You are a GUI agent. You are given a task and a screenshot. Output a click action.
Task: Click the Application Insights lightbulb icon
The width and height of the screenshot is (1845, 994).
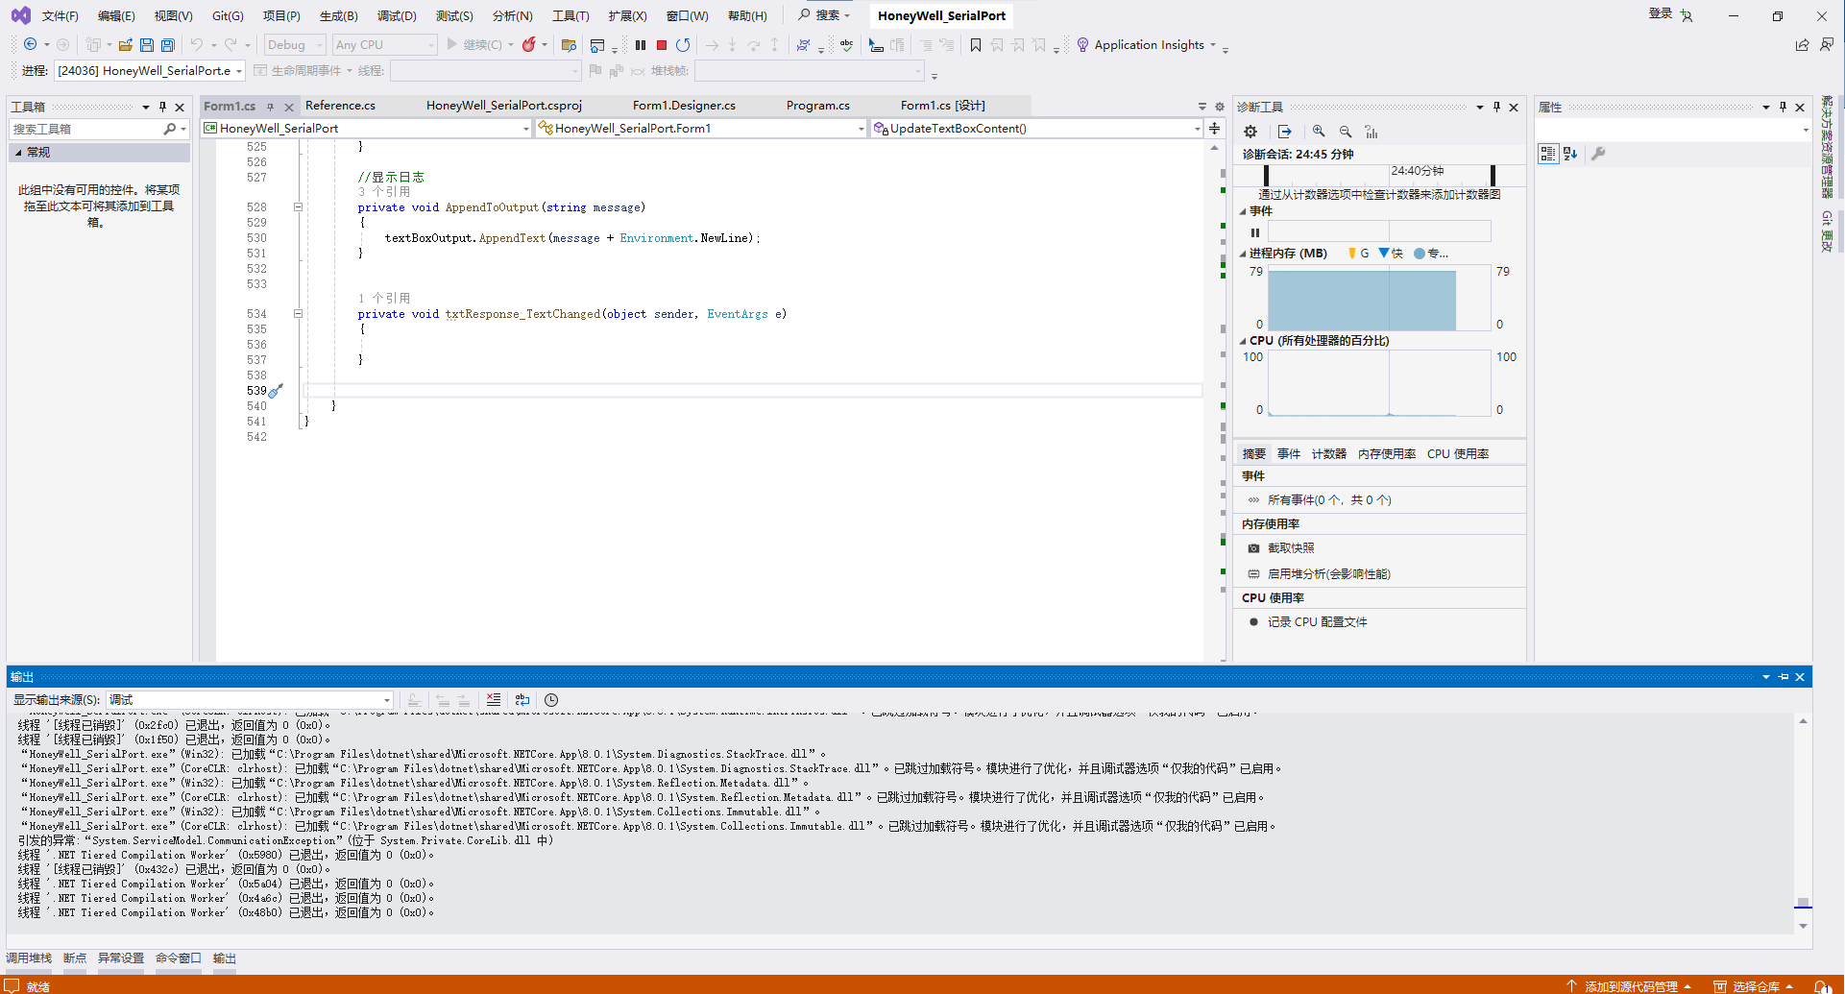tap(1082, 45)
